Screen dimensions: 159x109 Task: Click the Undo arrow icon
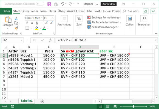(62, 4)
